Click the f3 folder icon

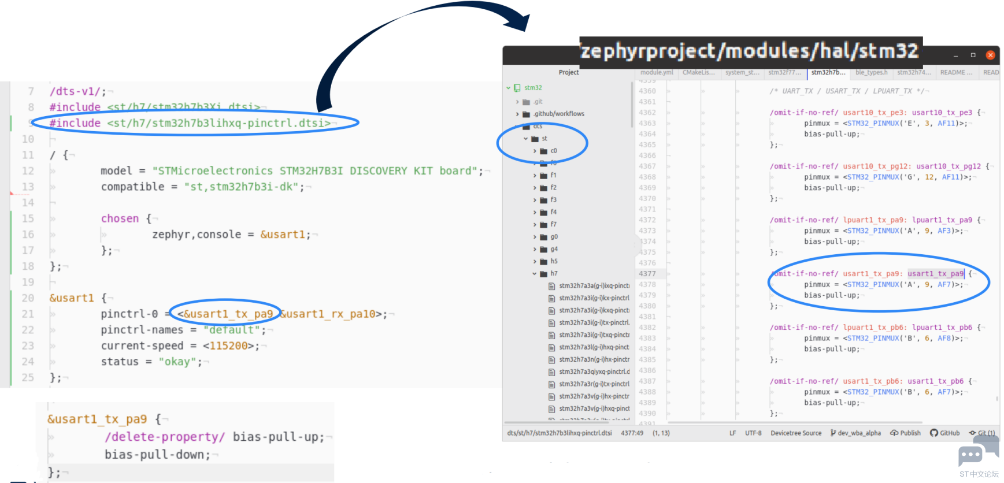tap(543, 200)
